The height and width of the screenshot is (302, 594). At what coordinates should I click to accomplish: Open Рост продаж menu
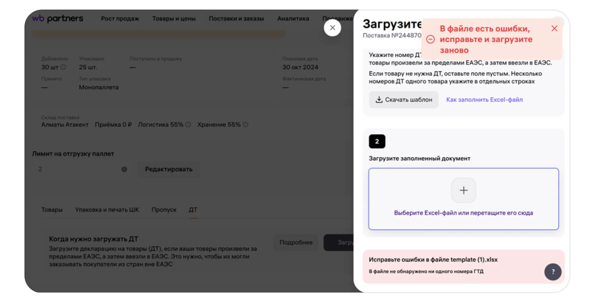(120, 18)
